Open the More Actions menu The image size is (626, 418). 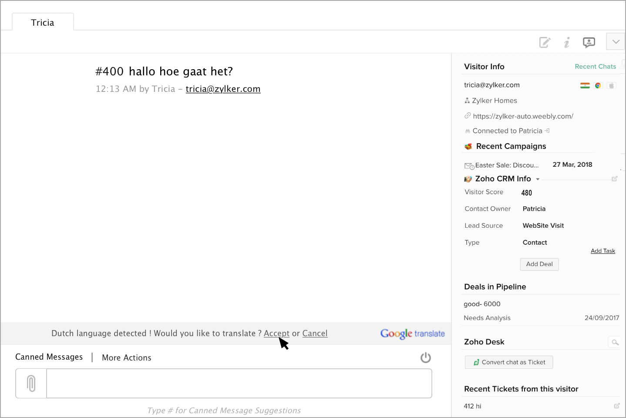point(127,357)
